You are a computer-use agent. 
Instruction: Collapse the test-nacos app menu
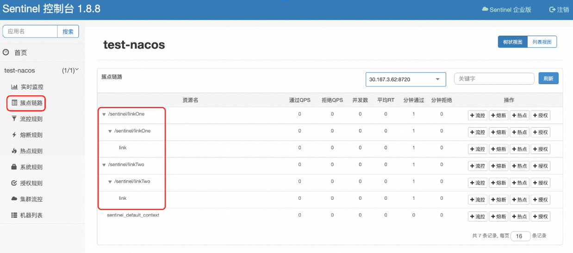click(x=77, y=70)
